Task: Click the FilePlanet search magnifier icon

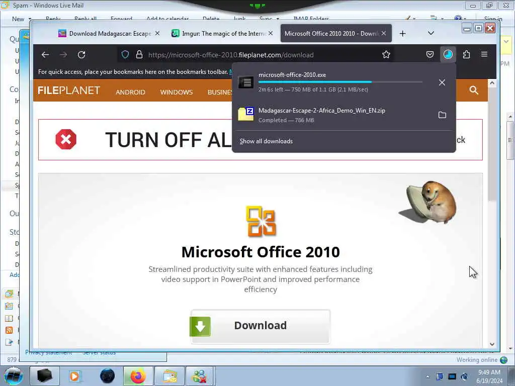Action: tap(474, 90)
